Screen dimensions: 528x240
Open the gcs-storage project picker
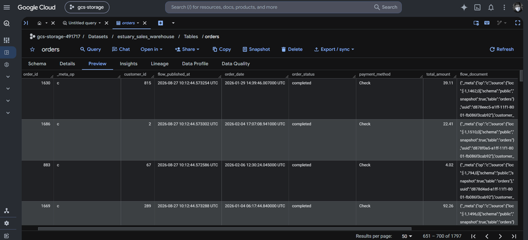pos(87,7)
